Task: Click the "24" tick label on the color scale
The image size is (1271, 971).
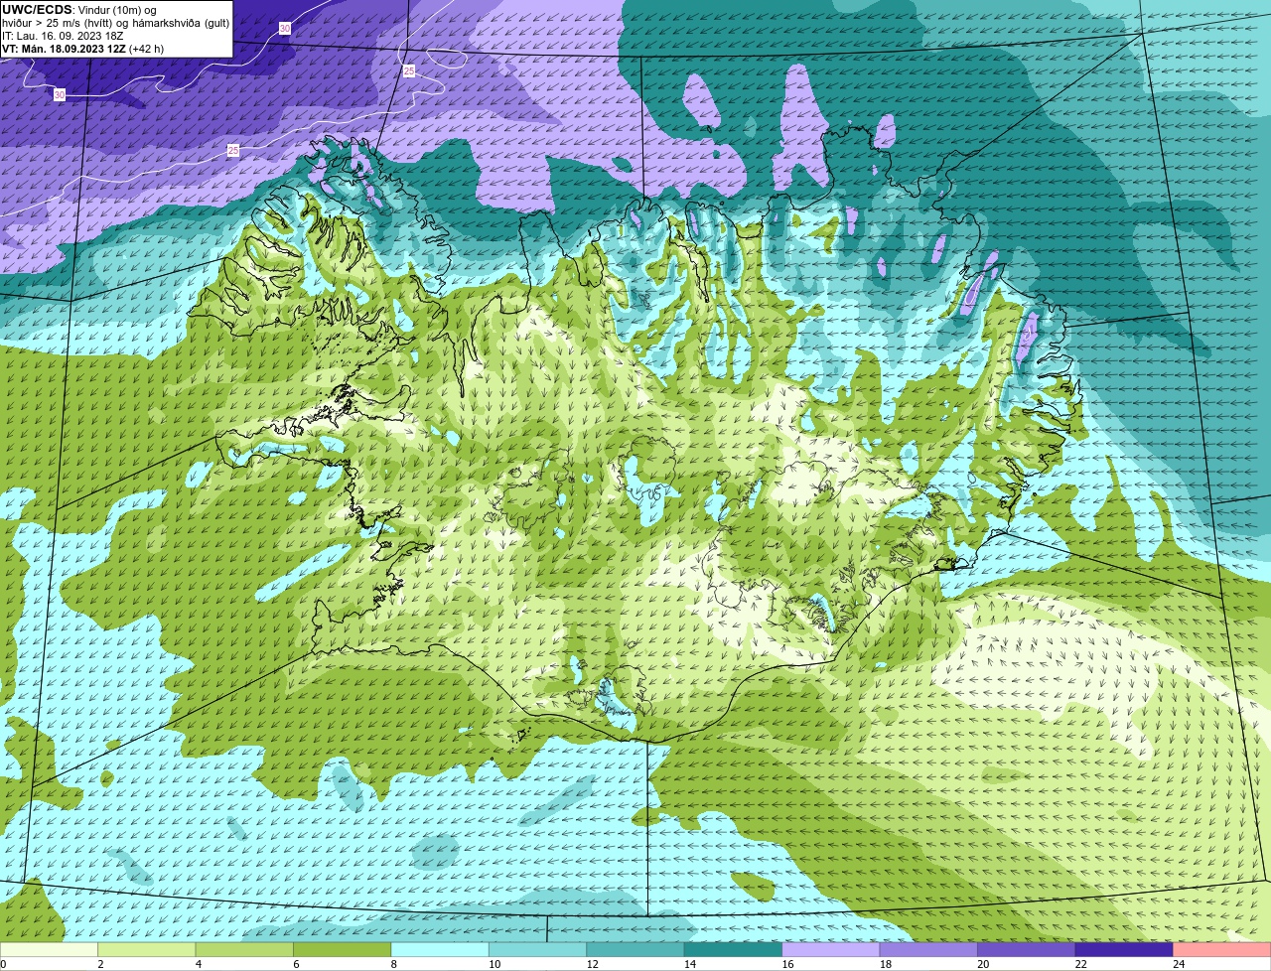Action: click(1179, 964)
